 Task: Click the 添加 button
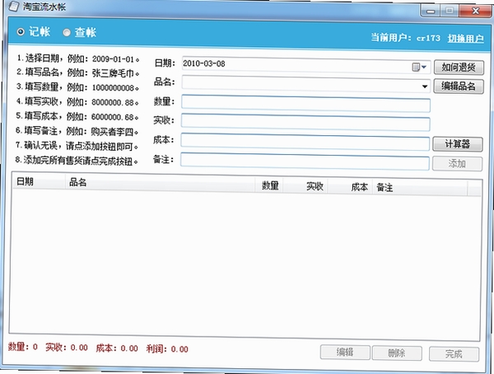coord(457,164)
